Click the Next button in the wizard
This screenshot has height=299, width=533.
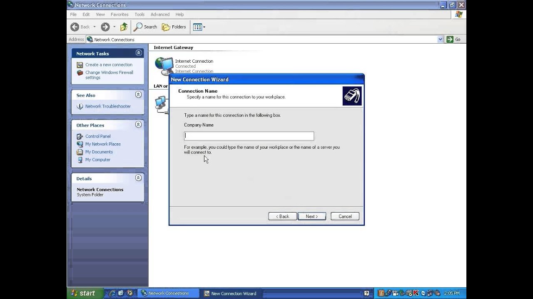[312, 216]
